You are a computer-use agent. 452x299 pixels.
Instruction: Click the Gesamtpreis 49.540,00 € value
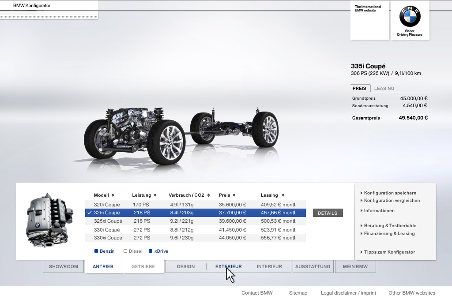413,118
